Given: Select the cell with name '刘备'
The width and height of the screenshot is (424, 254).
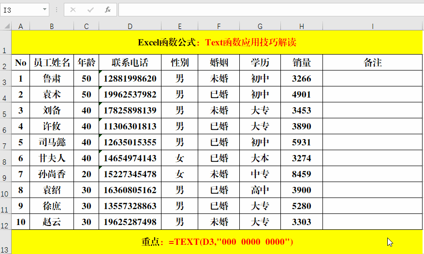Looking at the screenshot, I should tap(52, 110).
